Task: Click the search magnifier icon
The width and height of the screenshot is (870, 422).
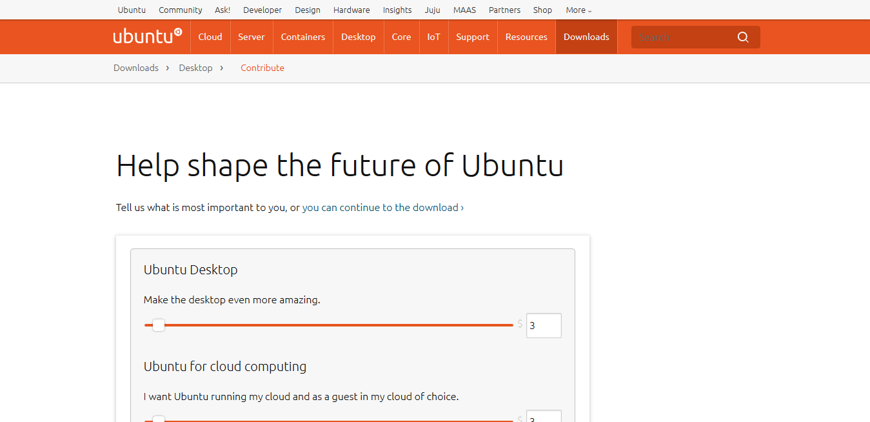Action: pyautogui.click(x=743, y=37)
